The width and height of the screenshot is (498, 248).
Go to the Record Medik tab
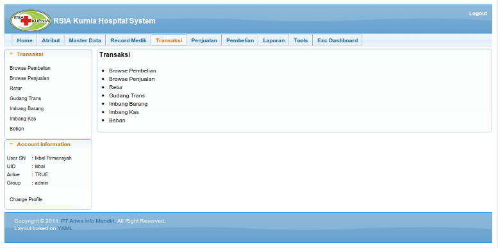[x=128, y=40]
